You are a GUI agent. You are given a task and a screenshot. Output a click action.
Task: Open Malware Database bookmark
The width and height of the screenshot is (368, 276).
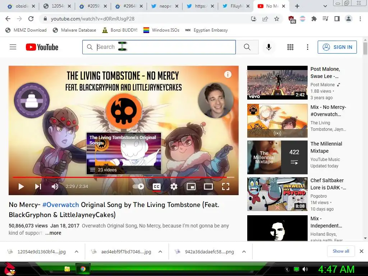[x=75, y=30]
